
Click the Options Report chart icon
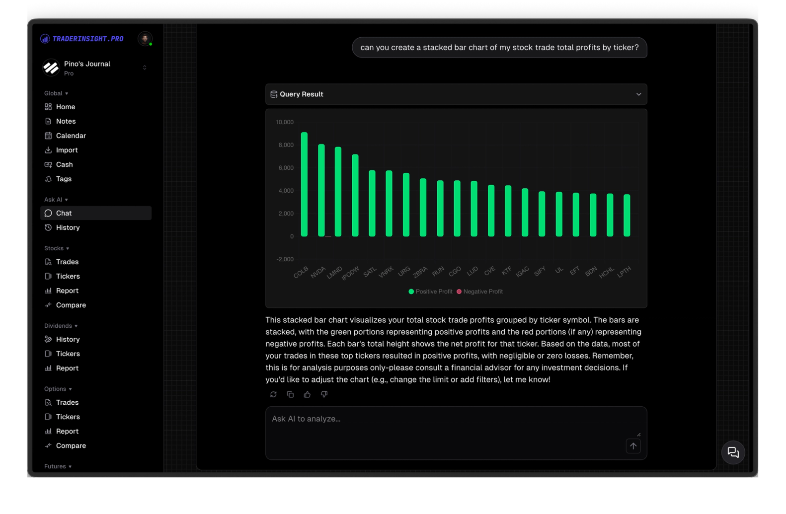click(x=48, y=431)
